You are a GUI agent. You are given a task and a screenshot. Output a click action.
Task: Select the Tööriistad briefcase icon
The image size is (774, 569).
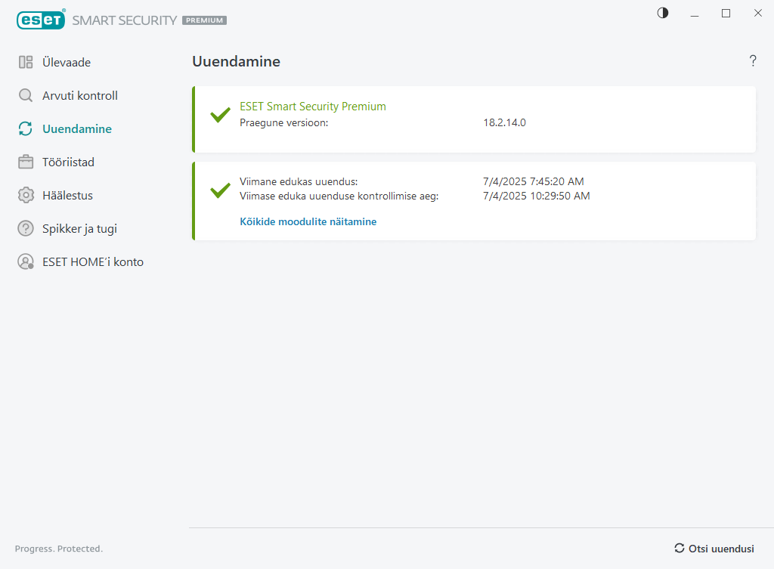(x=26, y=162)
